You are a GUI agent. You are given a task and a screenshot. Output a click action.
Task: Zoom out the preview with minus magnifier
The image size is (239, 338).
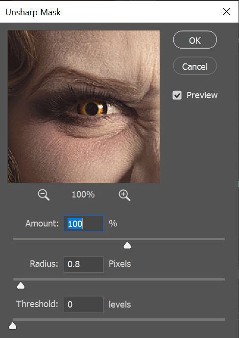(44, 195)
